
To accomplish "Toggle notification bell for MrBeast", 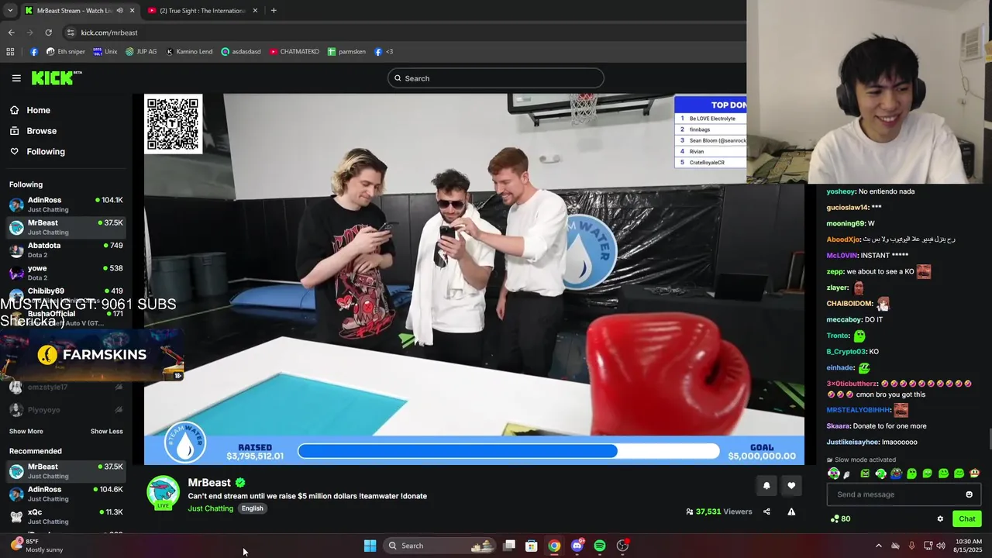I will (x=766, y=486).
